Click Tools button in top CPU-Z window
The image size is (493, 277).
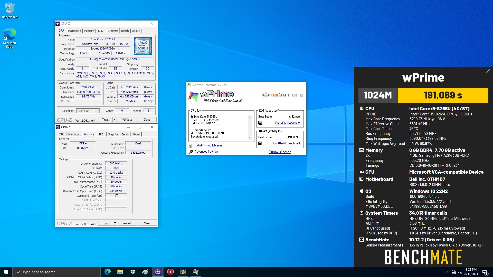click(105, 120)
